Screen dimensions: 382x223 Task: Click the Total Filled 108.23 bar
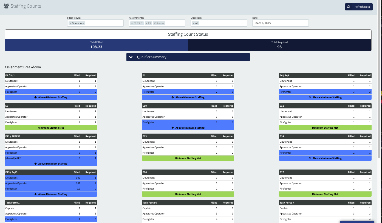97,45
